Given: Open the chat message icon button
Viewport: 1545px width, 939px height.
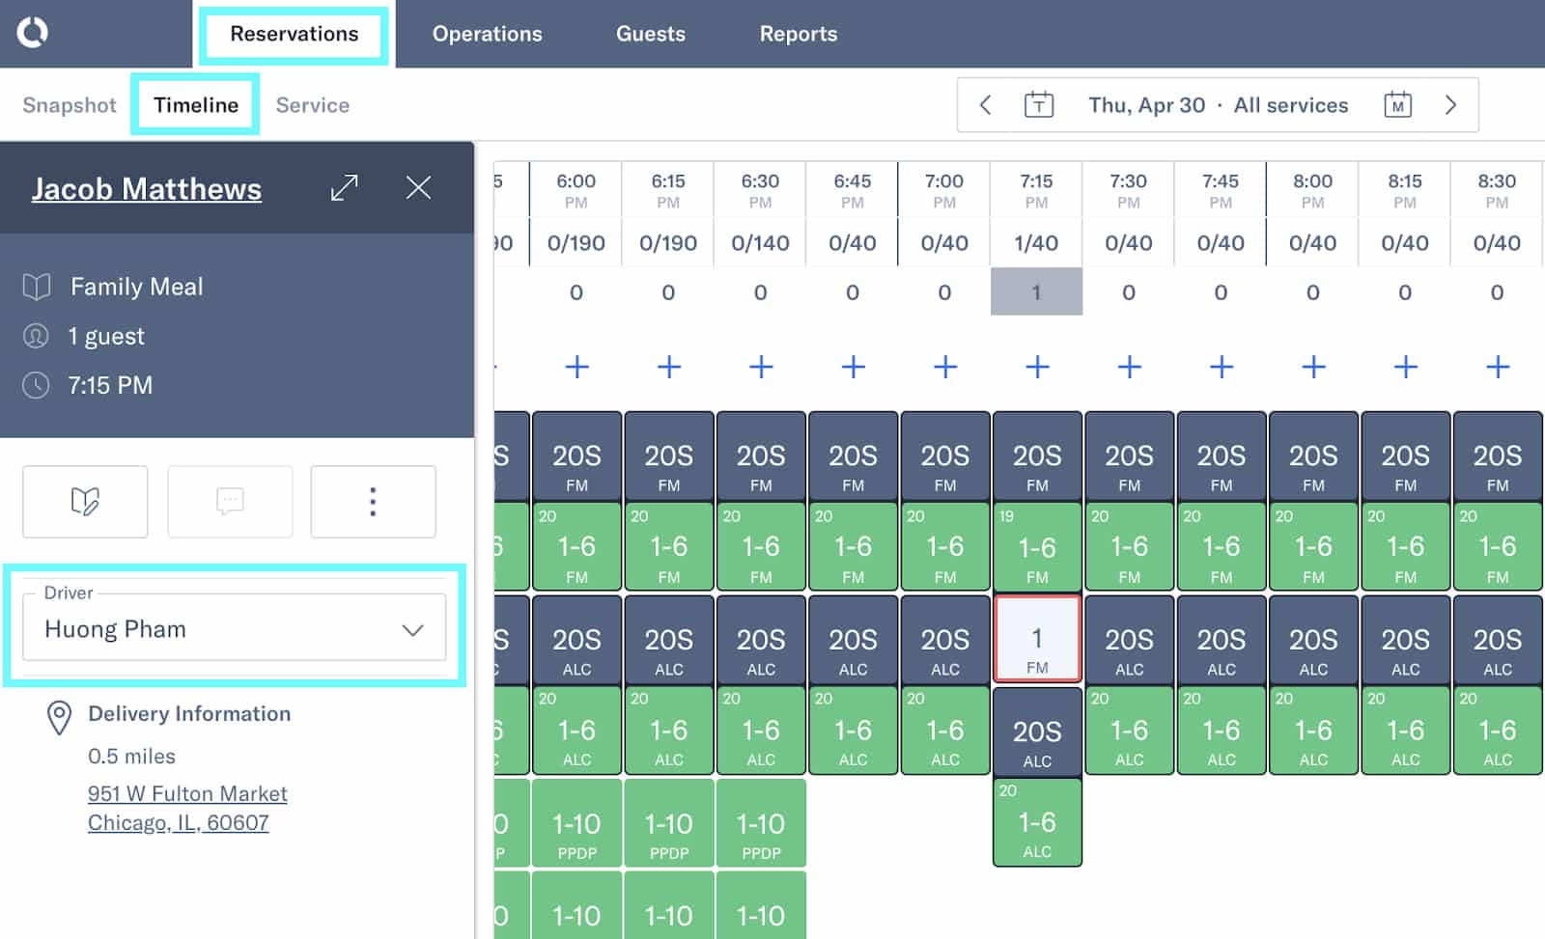Looking at the screenshot, I should click(x=230, y=501).
